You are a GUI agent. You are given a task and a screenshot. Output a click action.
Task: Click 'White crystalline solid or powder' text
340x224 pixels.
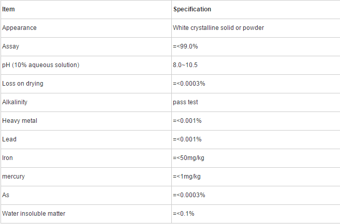pos(218,28)
